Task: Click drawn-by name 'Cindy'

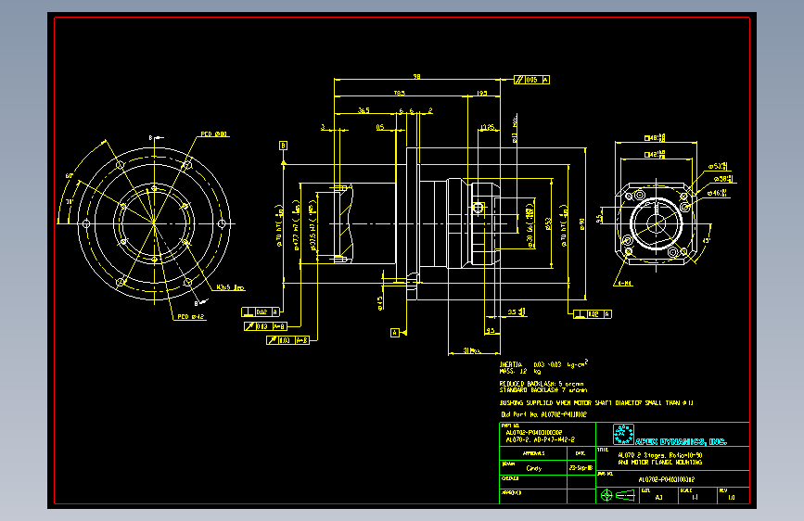Action: point(534,468)
